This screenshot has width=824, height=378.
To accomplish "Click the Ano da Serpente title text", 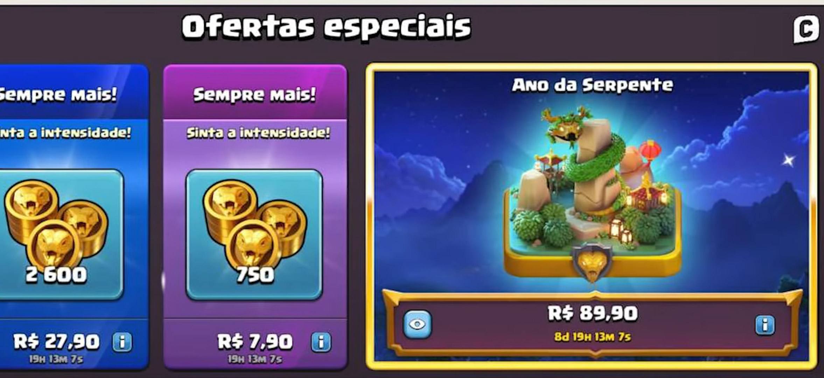I will (x=592, y=85).
